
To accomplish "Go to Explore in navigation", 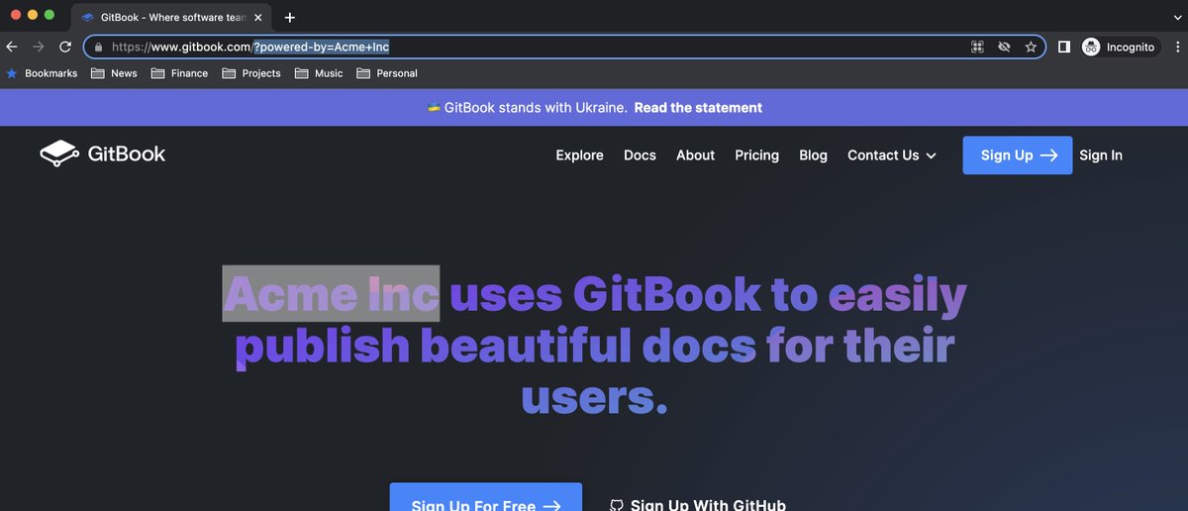I will click(x=580, y=155).
